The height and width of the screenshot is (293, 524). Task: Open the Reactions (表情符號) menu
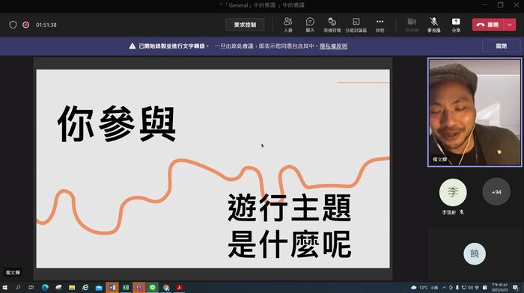point(332,25)
